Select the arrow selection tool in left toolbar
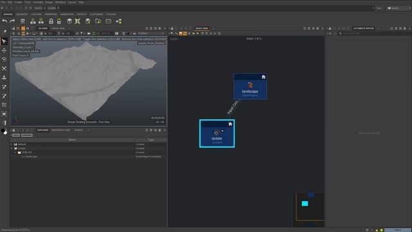Image resolution: width=412 pixels, height=232 pixels. click(5, 41)
